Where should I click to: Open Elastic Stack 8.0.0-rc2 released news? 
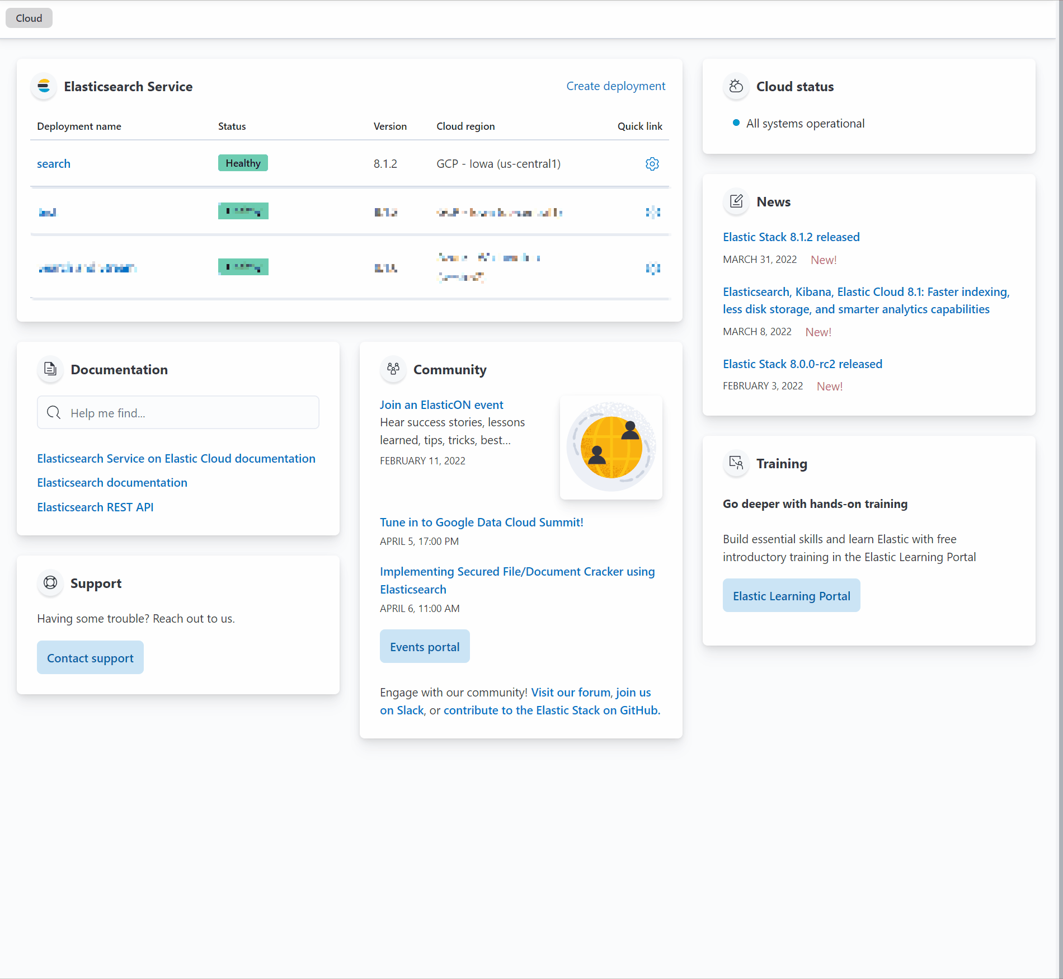(802, 364)
